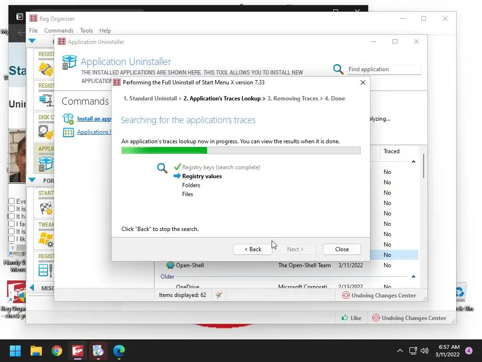Open Undoing Changes Center in Reg Organizer status bar
The width and height of the screenshot is (482, 362).
tap(409, 318)
